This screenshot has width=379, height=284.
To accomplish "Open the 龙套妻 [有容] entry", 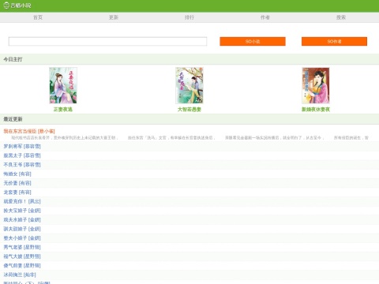I will (x=17, y=192).
